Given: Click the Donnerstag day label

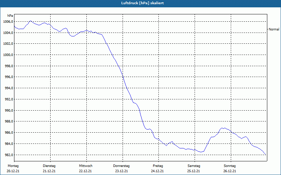Looking at the screenshot, I should point(121,166).
